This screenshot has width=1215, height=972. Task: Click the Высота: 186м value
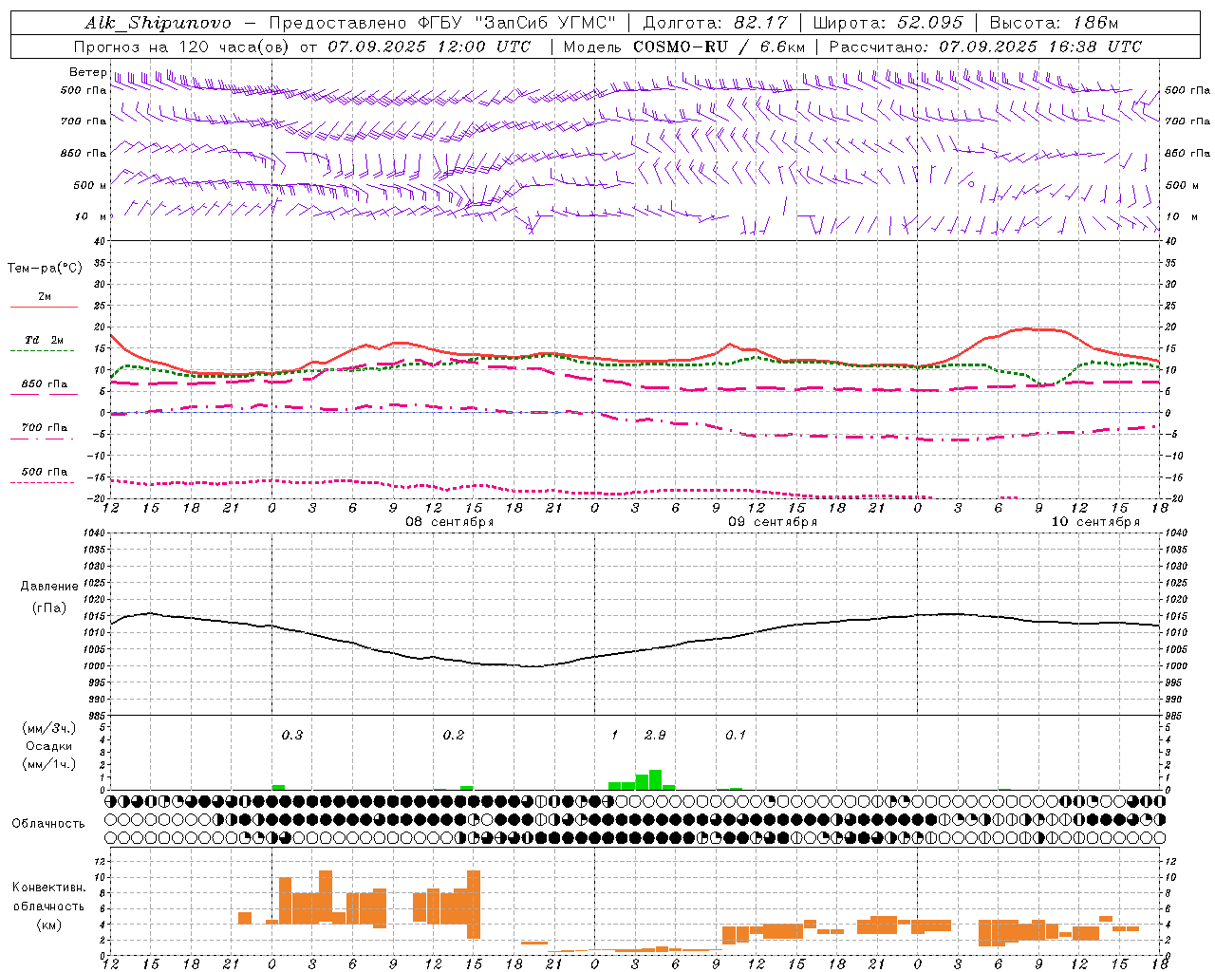[1054, 23]
